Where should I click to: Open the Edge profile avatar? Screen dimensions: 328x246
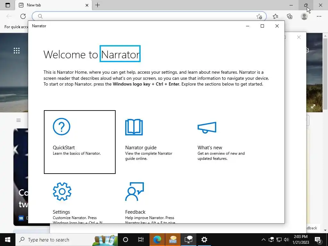click(304, 16)
